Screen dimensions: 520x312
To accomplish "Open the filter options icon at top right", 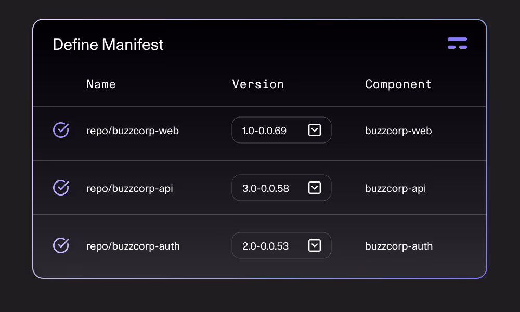I will click(457, 43).
